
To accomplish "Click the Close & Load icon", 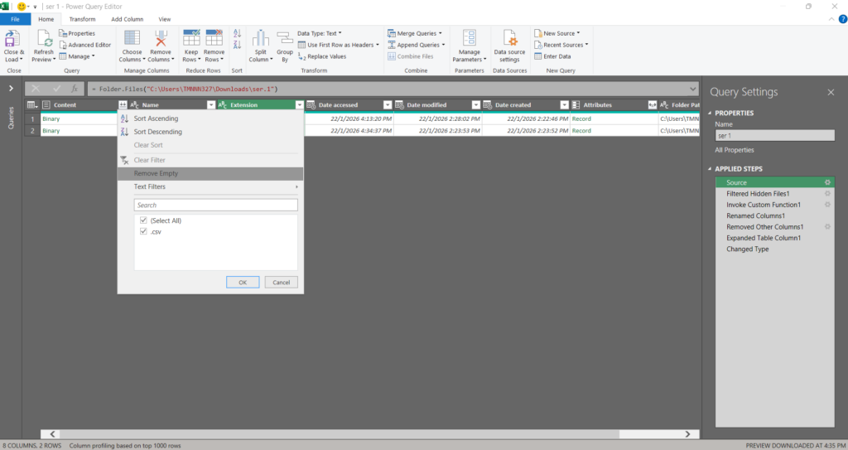I will tap(13, 39).
